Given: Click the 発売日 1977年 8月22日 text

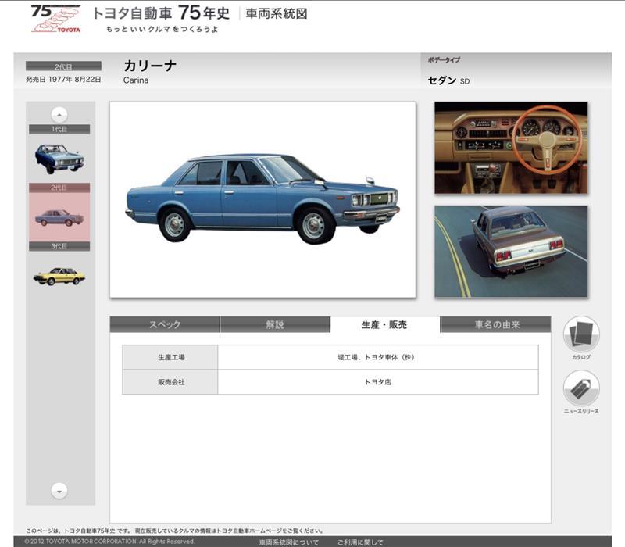Looking at the screenshot, I should click(63, 80).
